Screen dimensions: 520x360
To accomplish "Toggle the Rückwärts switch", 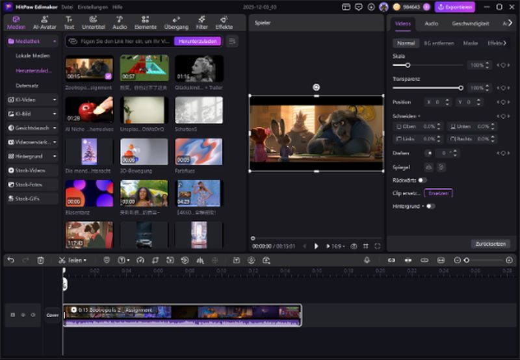I will coord(422,180).
